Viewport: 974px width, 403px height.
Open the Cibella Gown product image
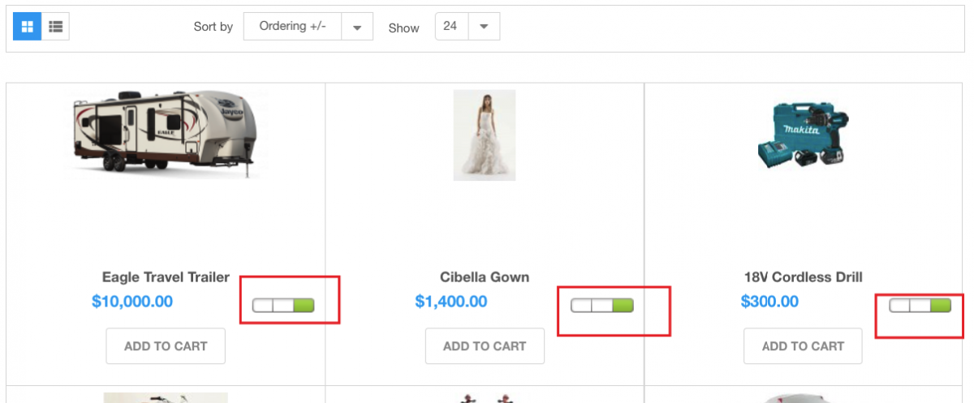(x=485, y=135)
